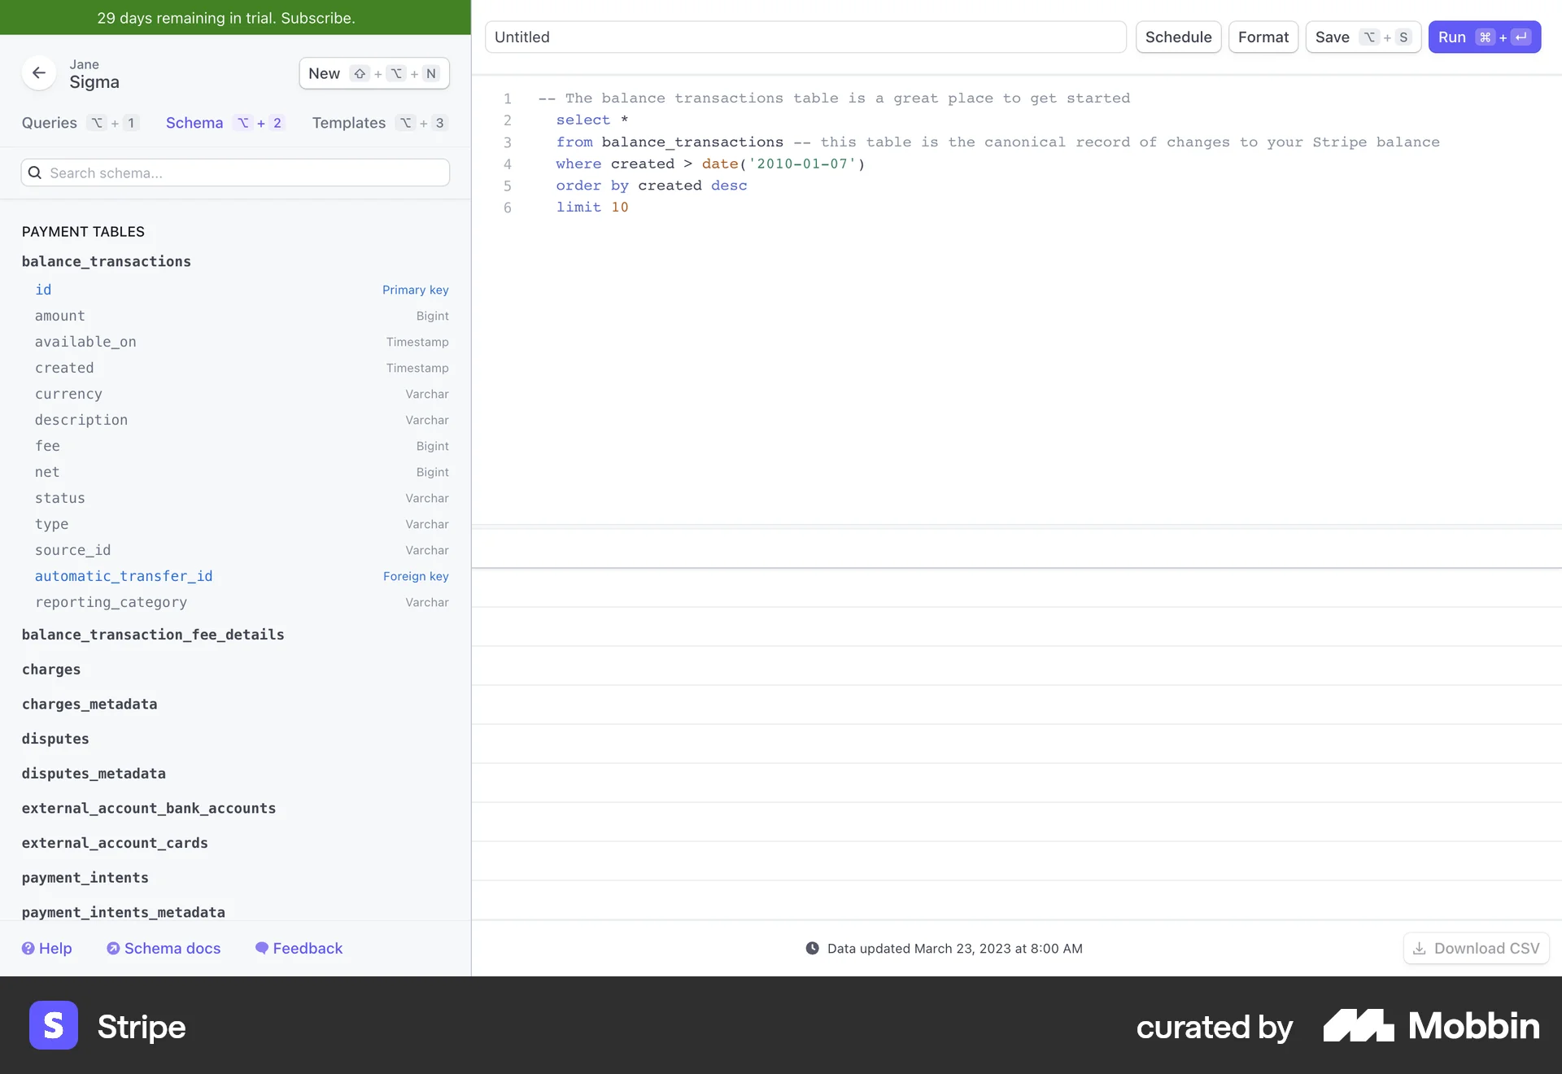Schedule the query

coord(1178,37)
